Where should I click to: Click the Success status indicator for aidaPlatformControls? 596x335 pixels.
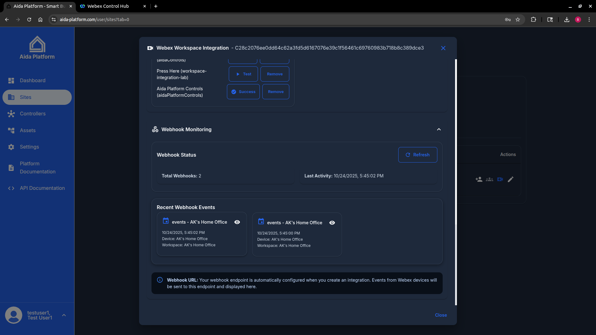click(243, 92)
